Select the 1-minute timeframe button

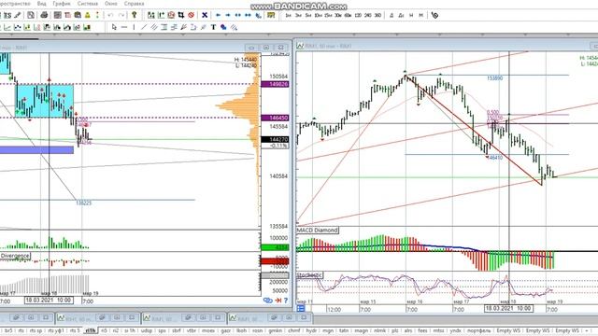pos(289,15)
